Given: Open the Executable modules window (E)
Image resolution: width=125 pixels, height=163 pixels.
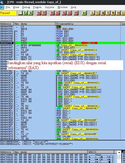Looking at the screenshot, I should (98, 13).
